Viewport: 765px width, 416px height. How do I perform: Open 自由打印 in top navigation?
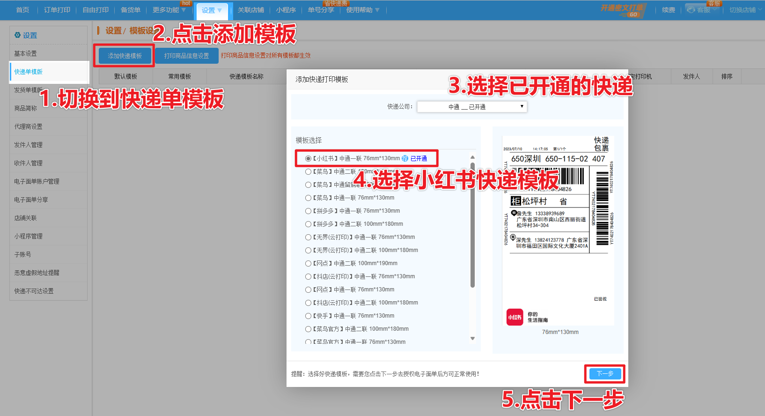96,10
